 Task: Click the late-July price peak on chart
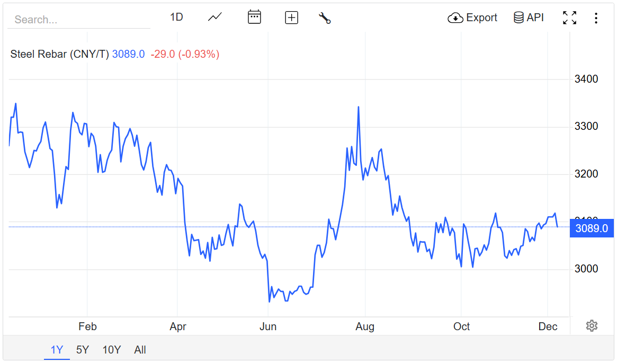pyautogui.click(x=359, y=107)
